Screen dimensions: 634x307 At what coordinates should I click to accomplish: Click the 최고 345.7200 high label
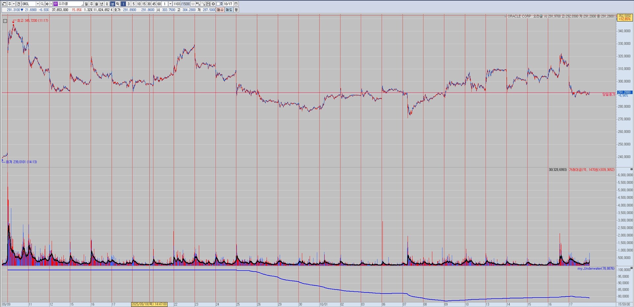pyautogui.click(x=32, y=20)
